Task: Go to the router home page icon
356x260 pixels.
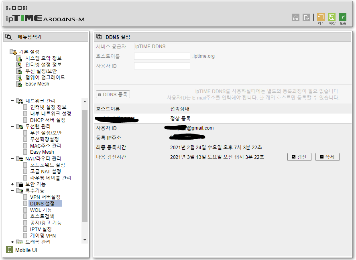Action: pos(295,18)
